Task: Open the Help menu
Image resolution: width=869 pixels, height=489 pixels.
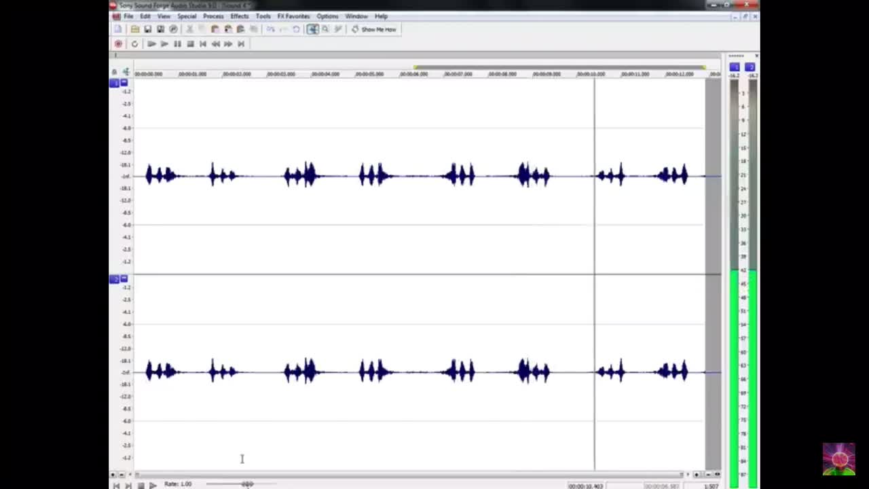Action: click(x=382, y=16)
